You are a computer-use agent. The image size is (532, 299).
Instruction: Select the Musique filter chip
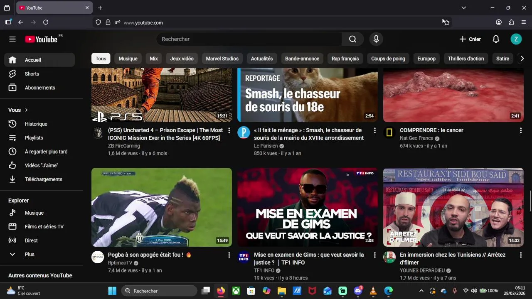[128, 59]
